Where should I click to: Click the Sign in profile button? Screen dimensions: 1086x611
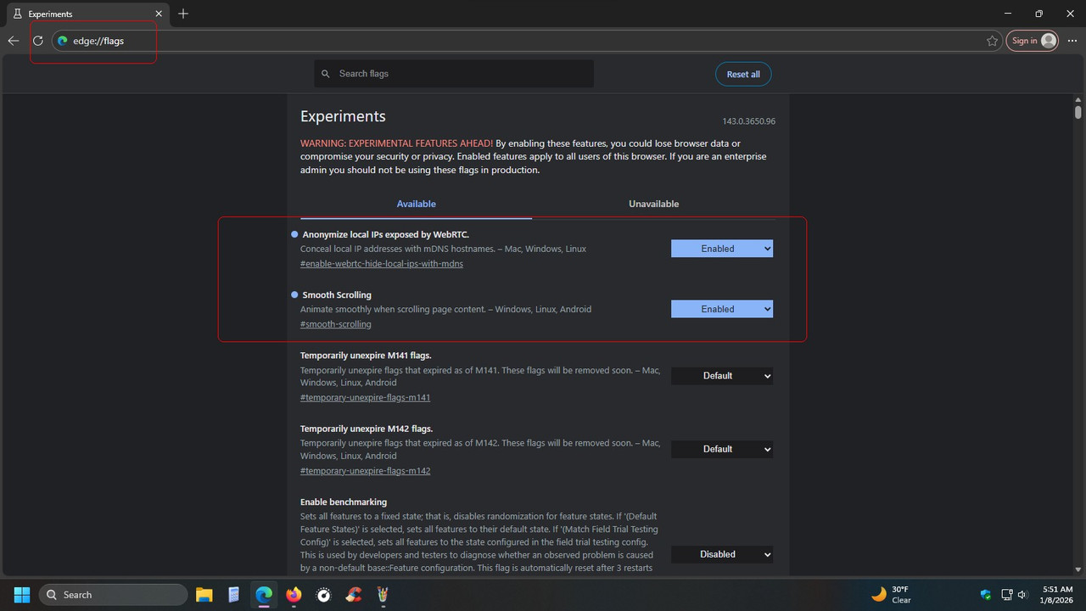(1033, 41)
